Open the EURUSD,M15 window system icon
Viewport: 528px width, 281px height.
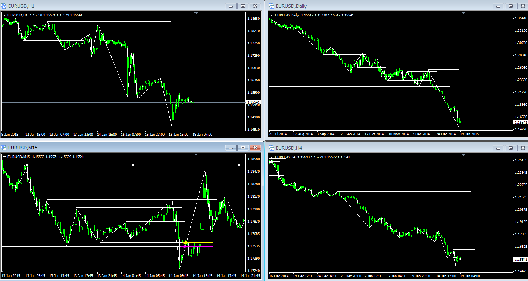pos(4,148)
